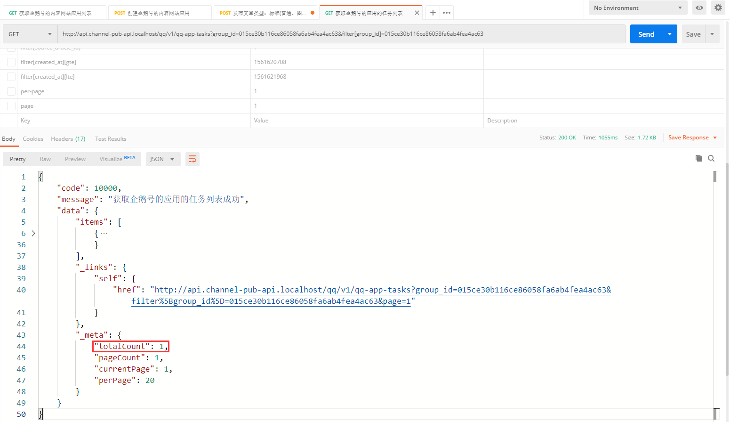The height and width of the screenshot is (422, 730).
Task: Search the response body with magnifier icon
Action: 711,158
